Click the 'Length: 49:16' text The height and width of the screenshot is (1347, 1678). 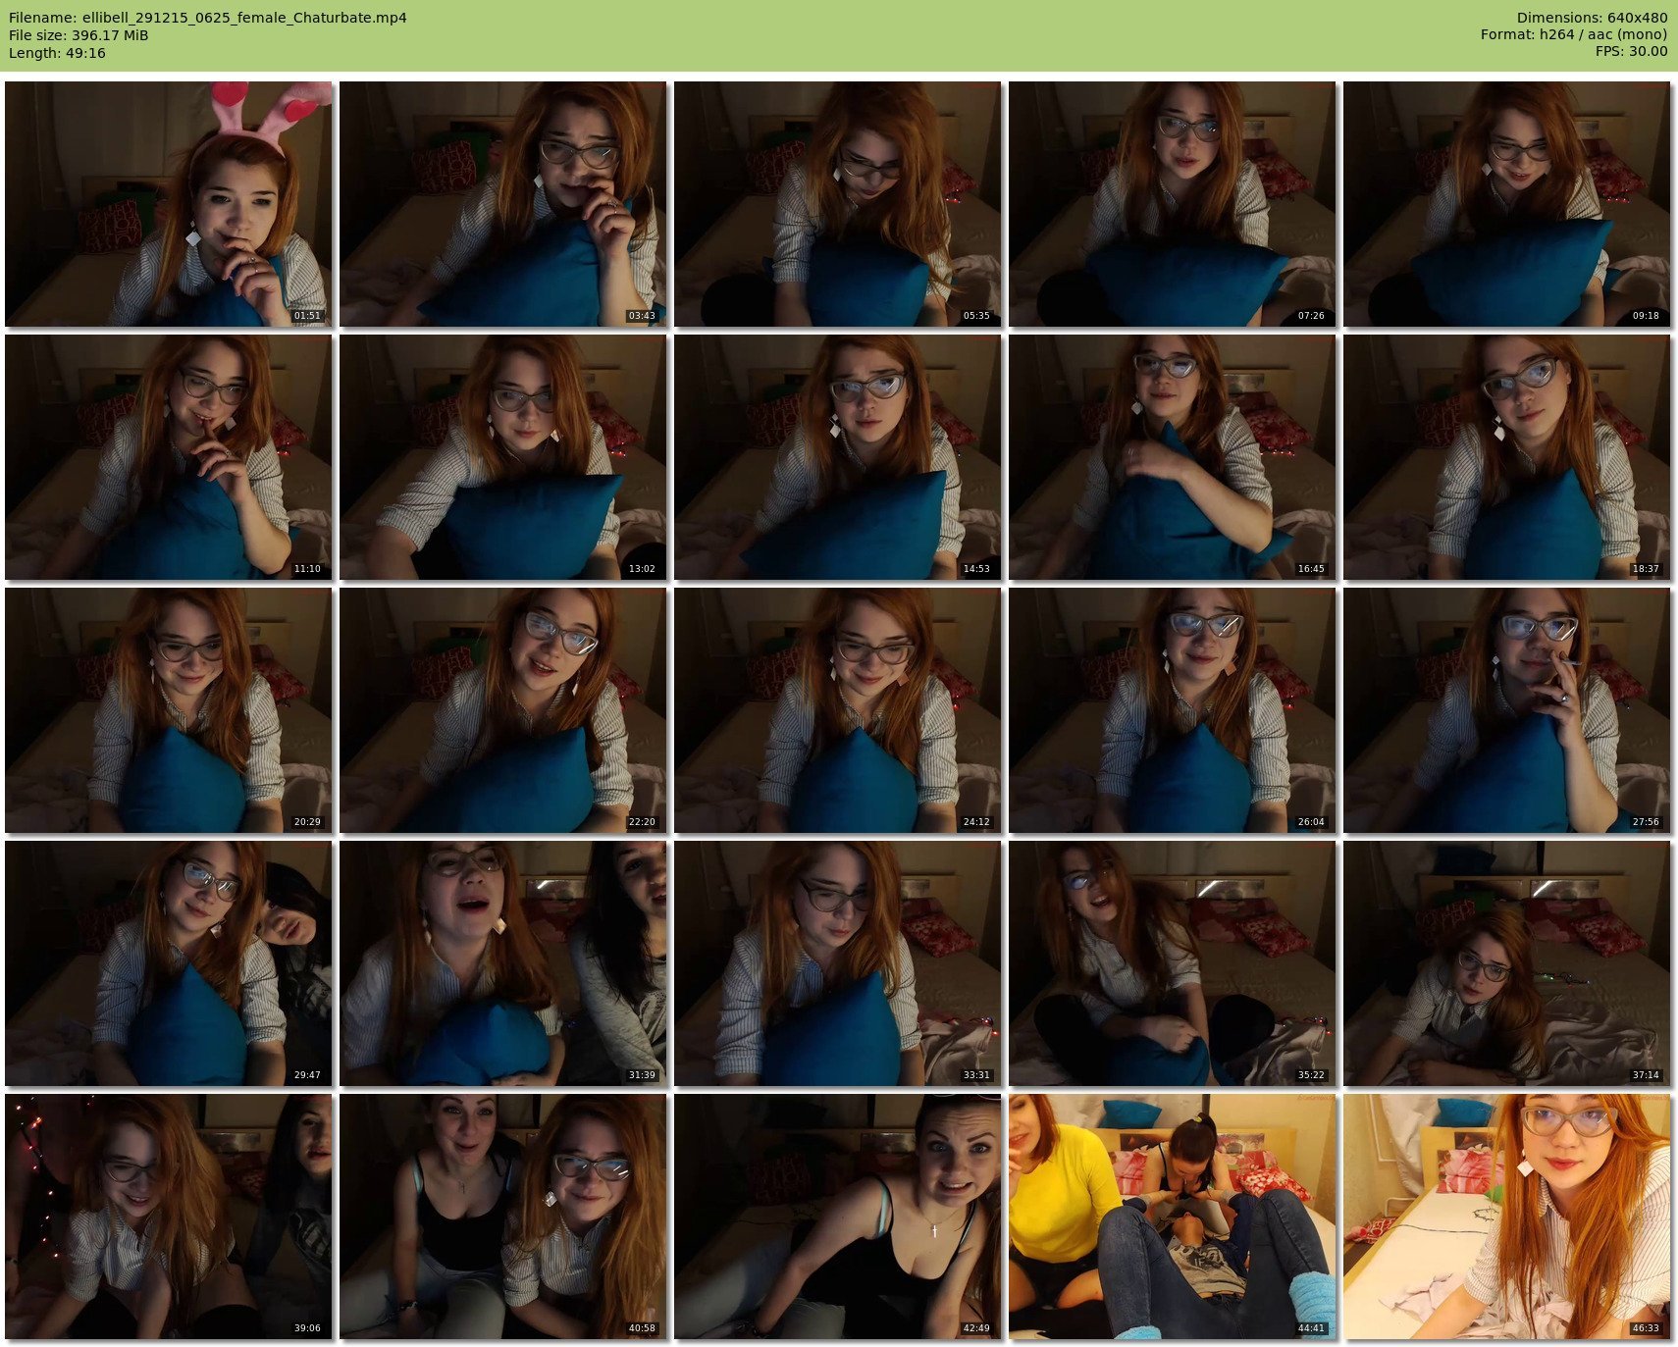[x=57, y=53]
